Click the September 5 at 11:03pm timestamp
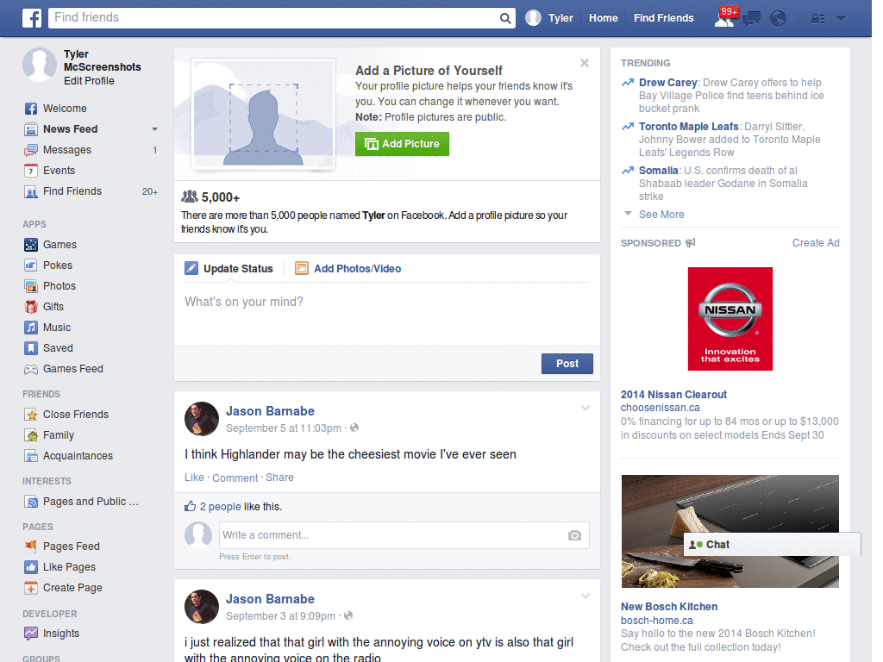The image size is (883, 662). (283, 428)
